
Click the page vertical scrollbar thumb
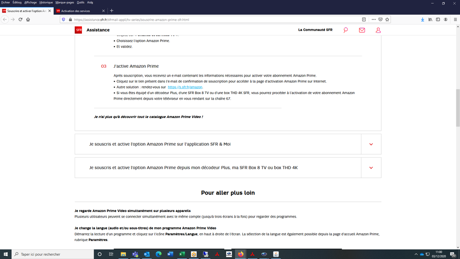click(457, 107)
